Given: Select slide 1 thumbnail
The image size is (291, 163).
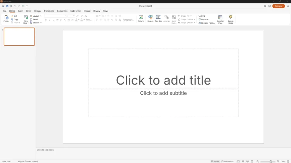Looking at the screenshot, I should (19, 36).
